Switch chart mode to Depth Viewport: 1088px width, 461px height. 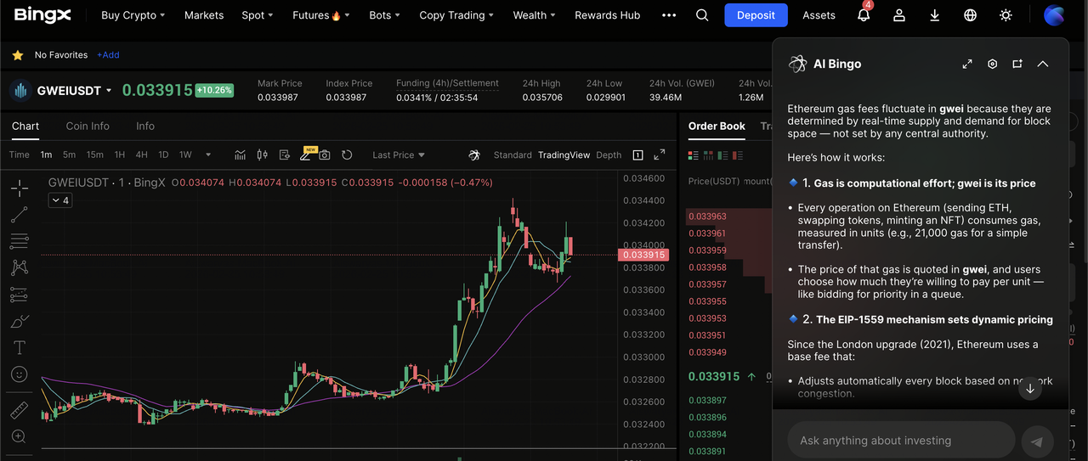(609, 155)
